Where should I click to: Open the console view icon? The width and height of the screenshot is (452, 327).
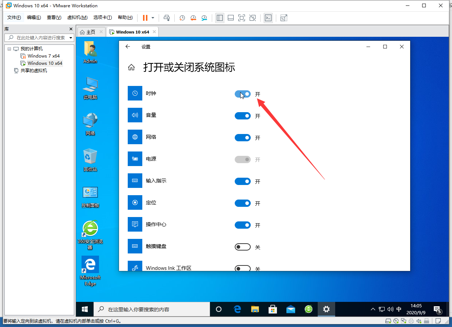[x=268, y=17]
